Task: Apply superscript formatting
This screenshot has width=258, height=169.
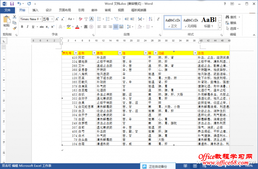Action: tap(52, 27)
